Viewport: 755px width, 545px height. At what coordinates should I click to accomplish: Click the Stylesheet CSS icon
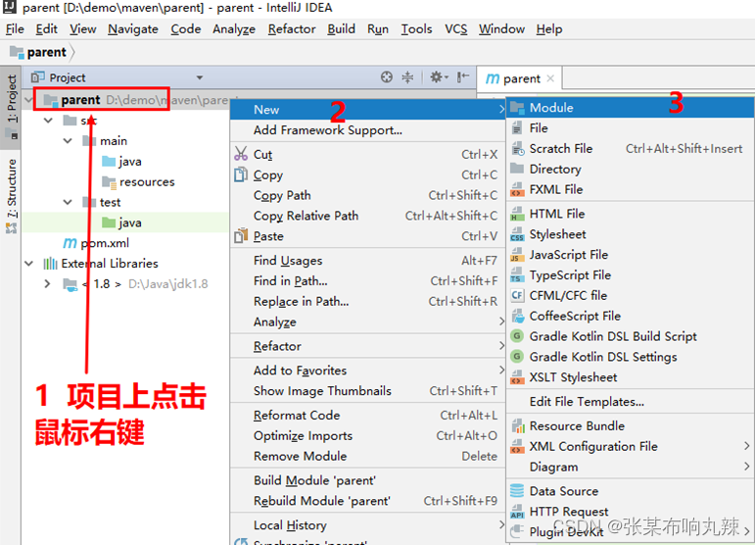coord(517,234)
